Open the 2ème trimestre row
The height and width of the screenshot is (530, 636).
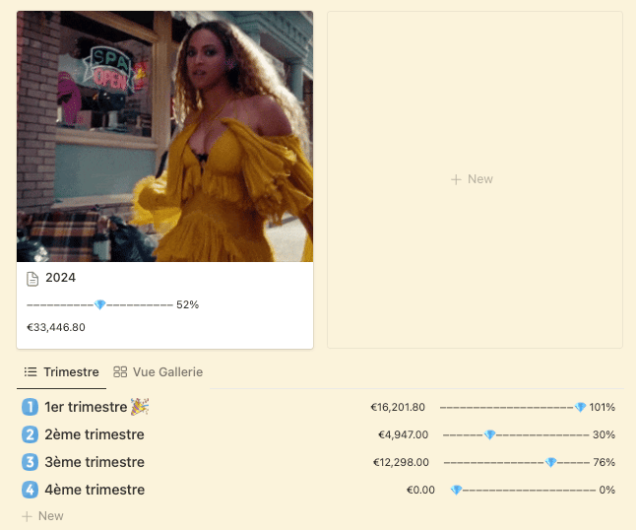tap(320, 434)
